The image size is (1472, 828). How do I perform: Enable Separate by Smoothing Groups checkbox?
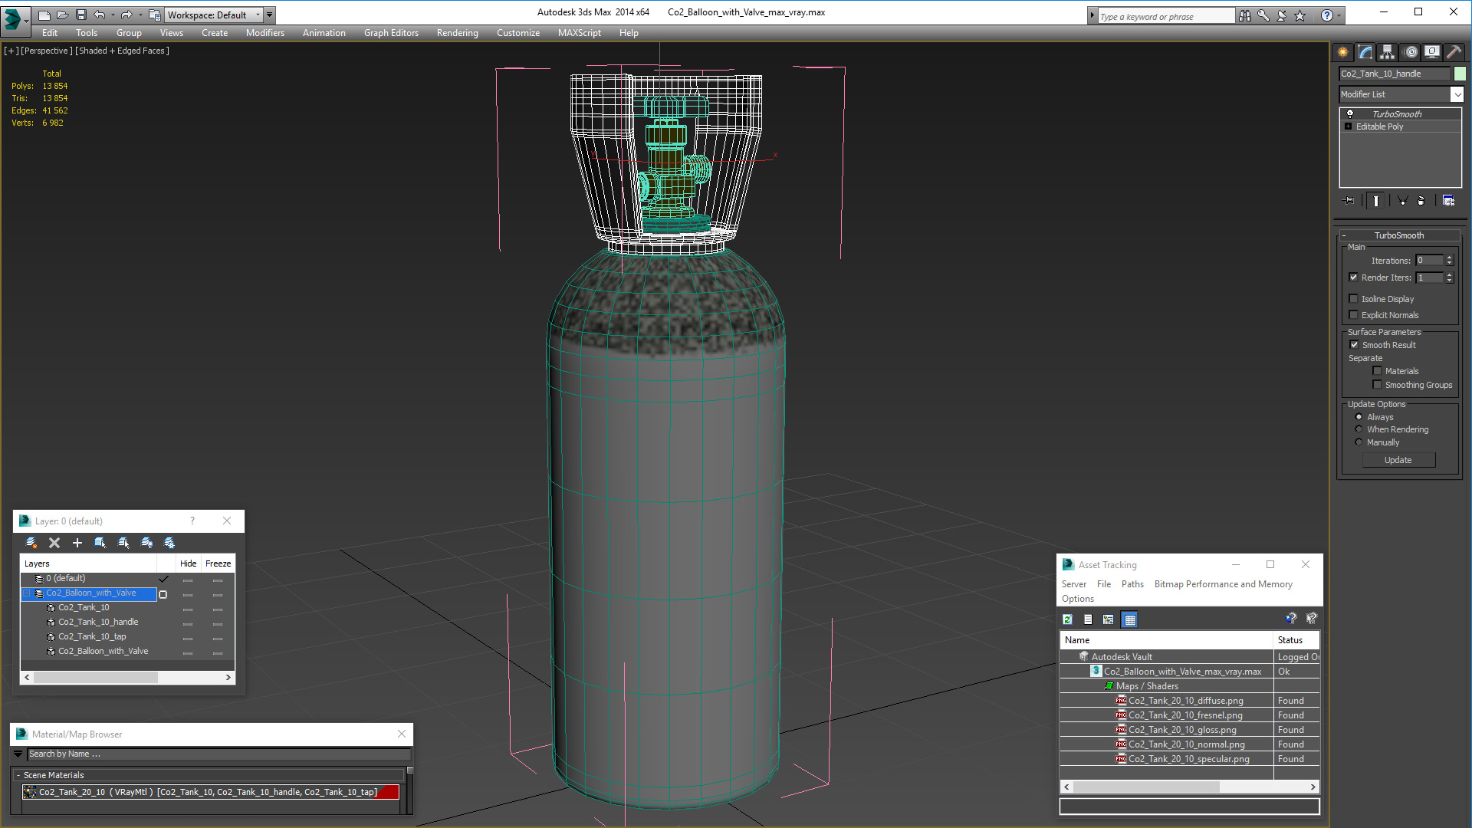point(1377,385)
